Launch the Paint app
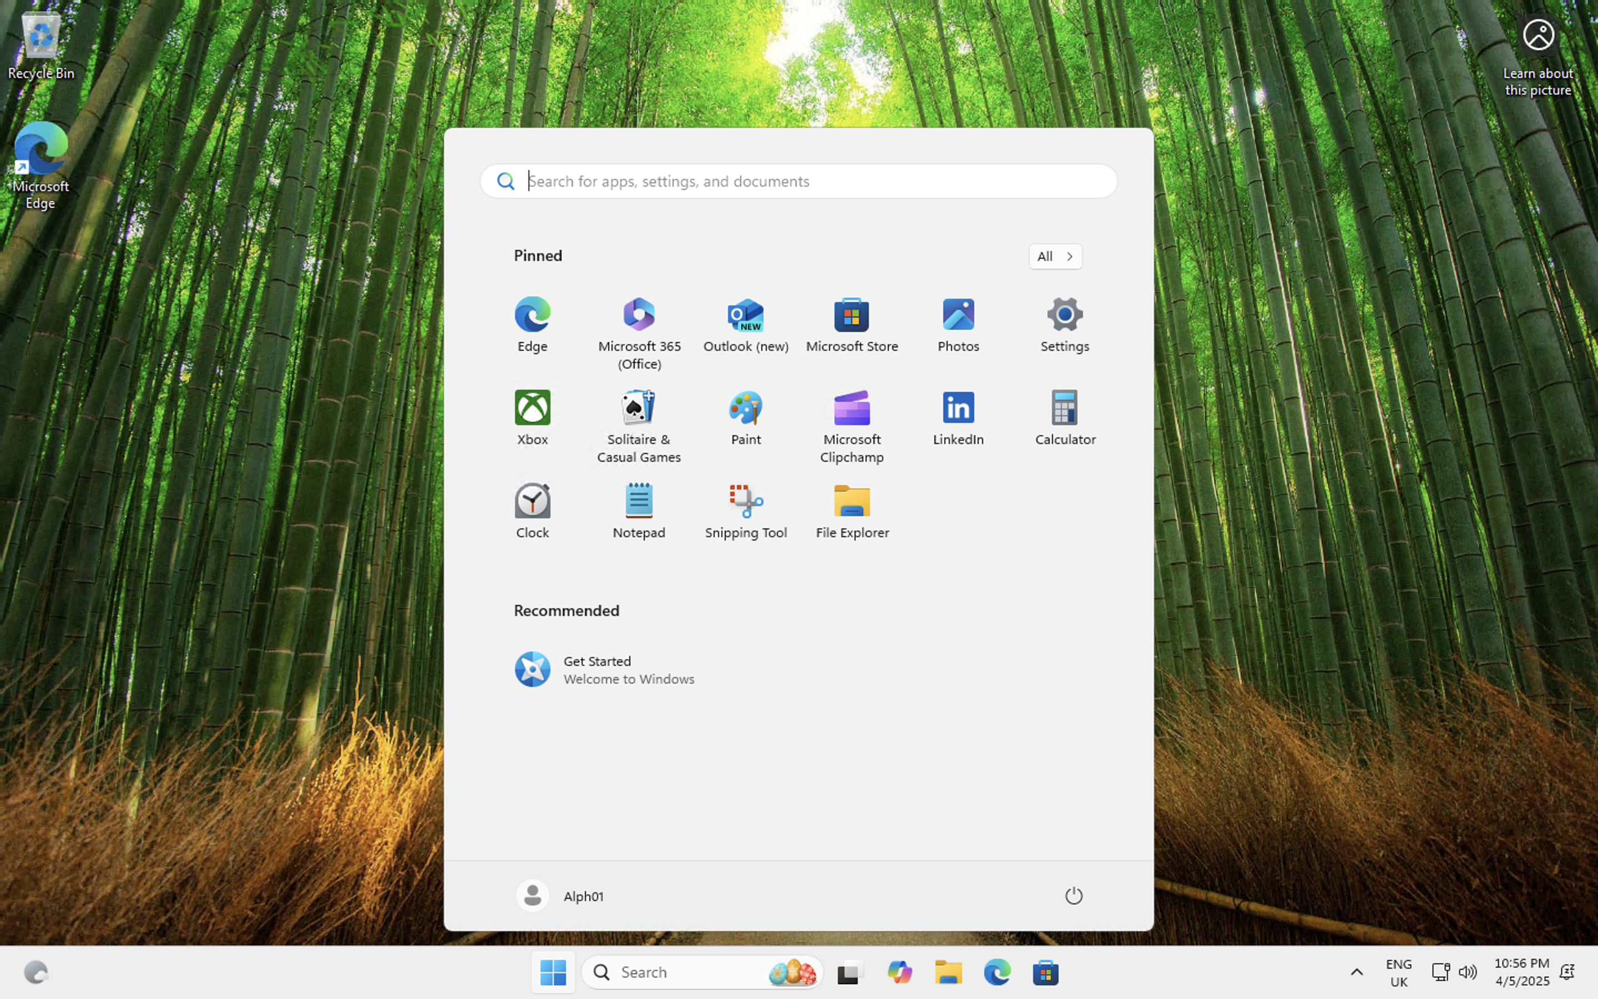1598x999 pixels. point(746,418)
